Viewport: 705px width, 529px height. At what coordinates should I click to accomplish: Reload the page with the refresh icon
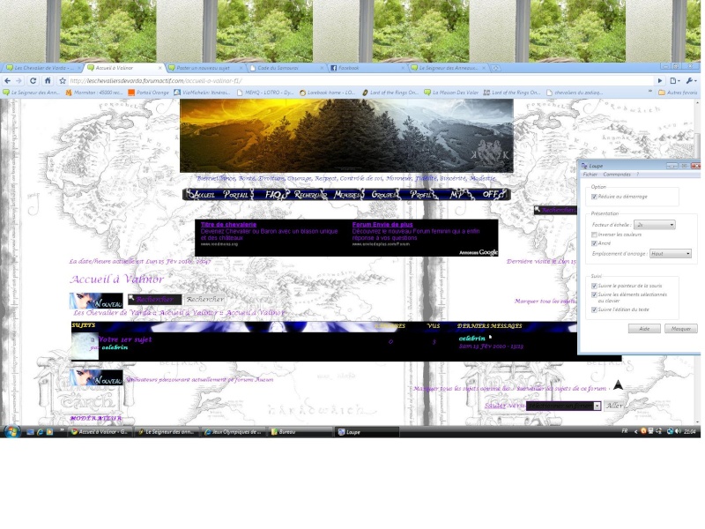click(33, 81)
